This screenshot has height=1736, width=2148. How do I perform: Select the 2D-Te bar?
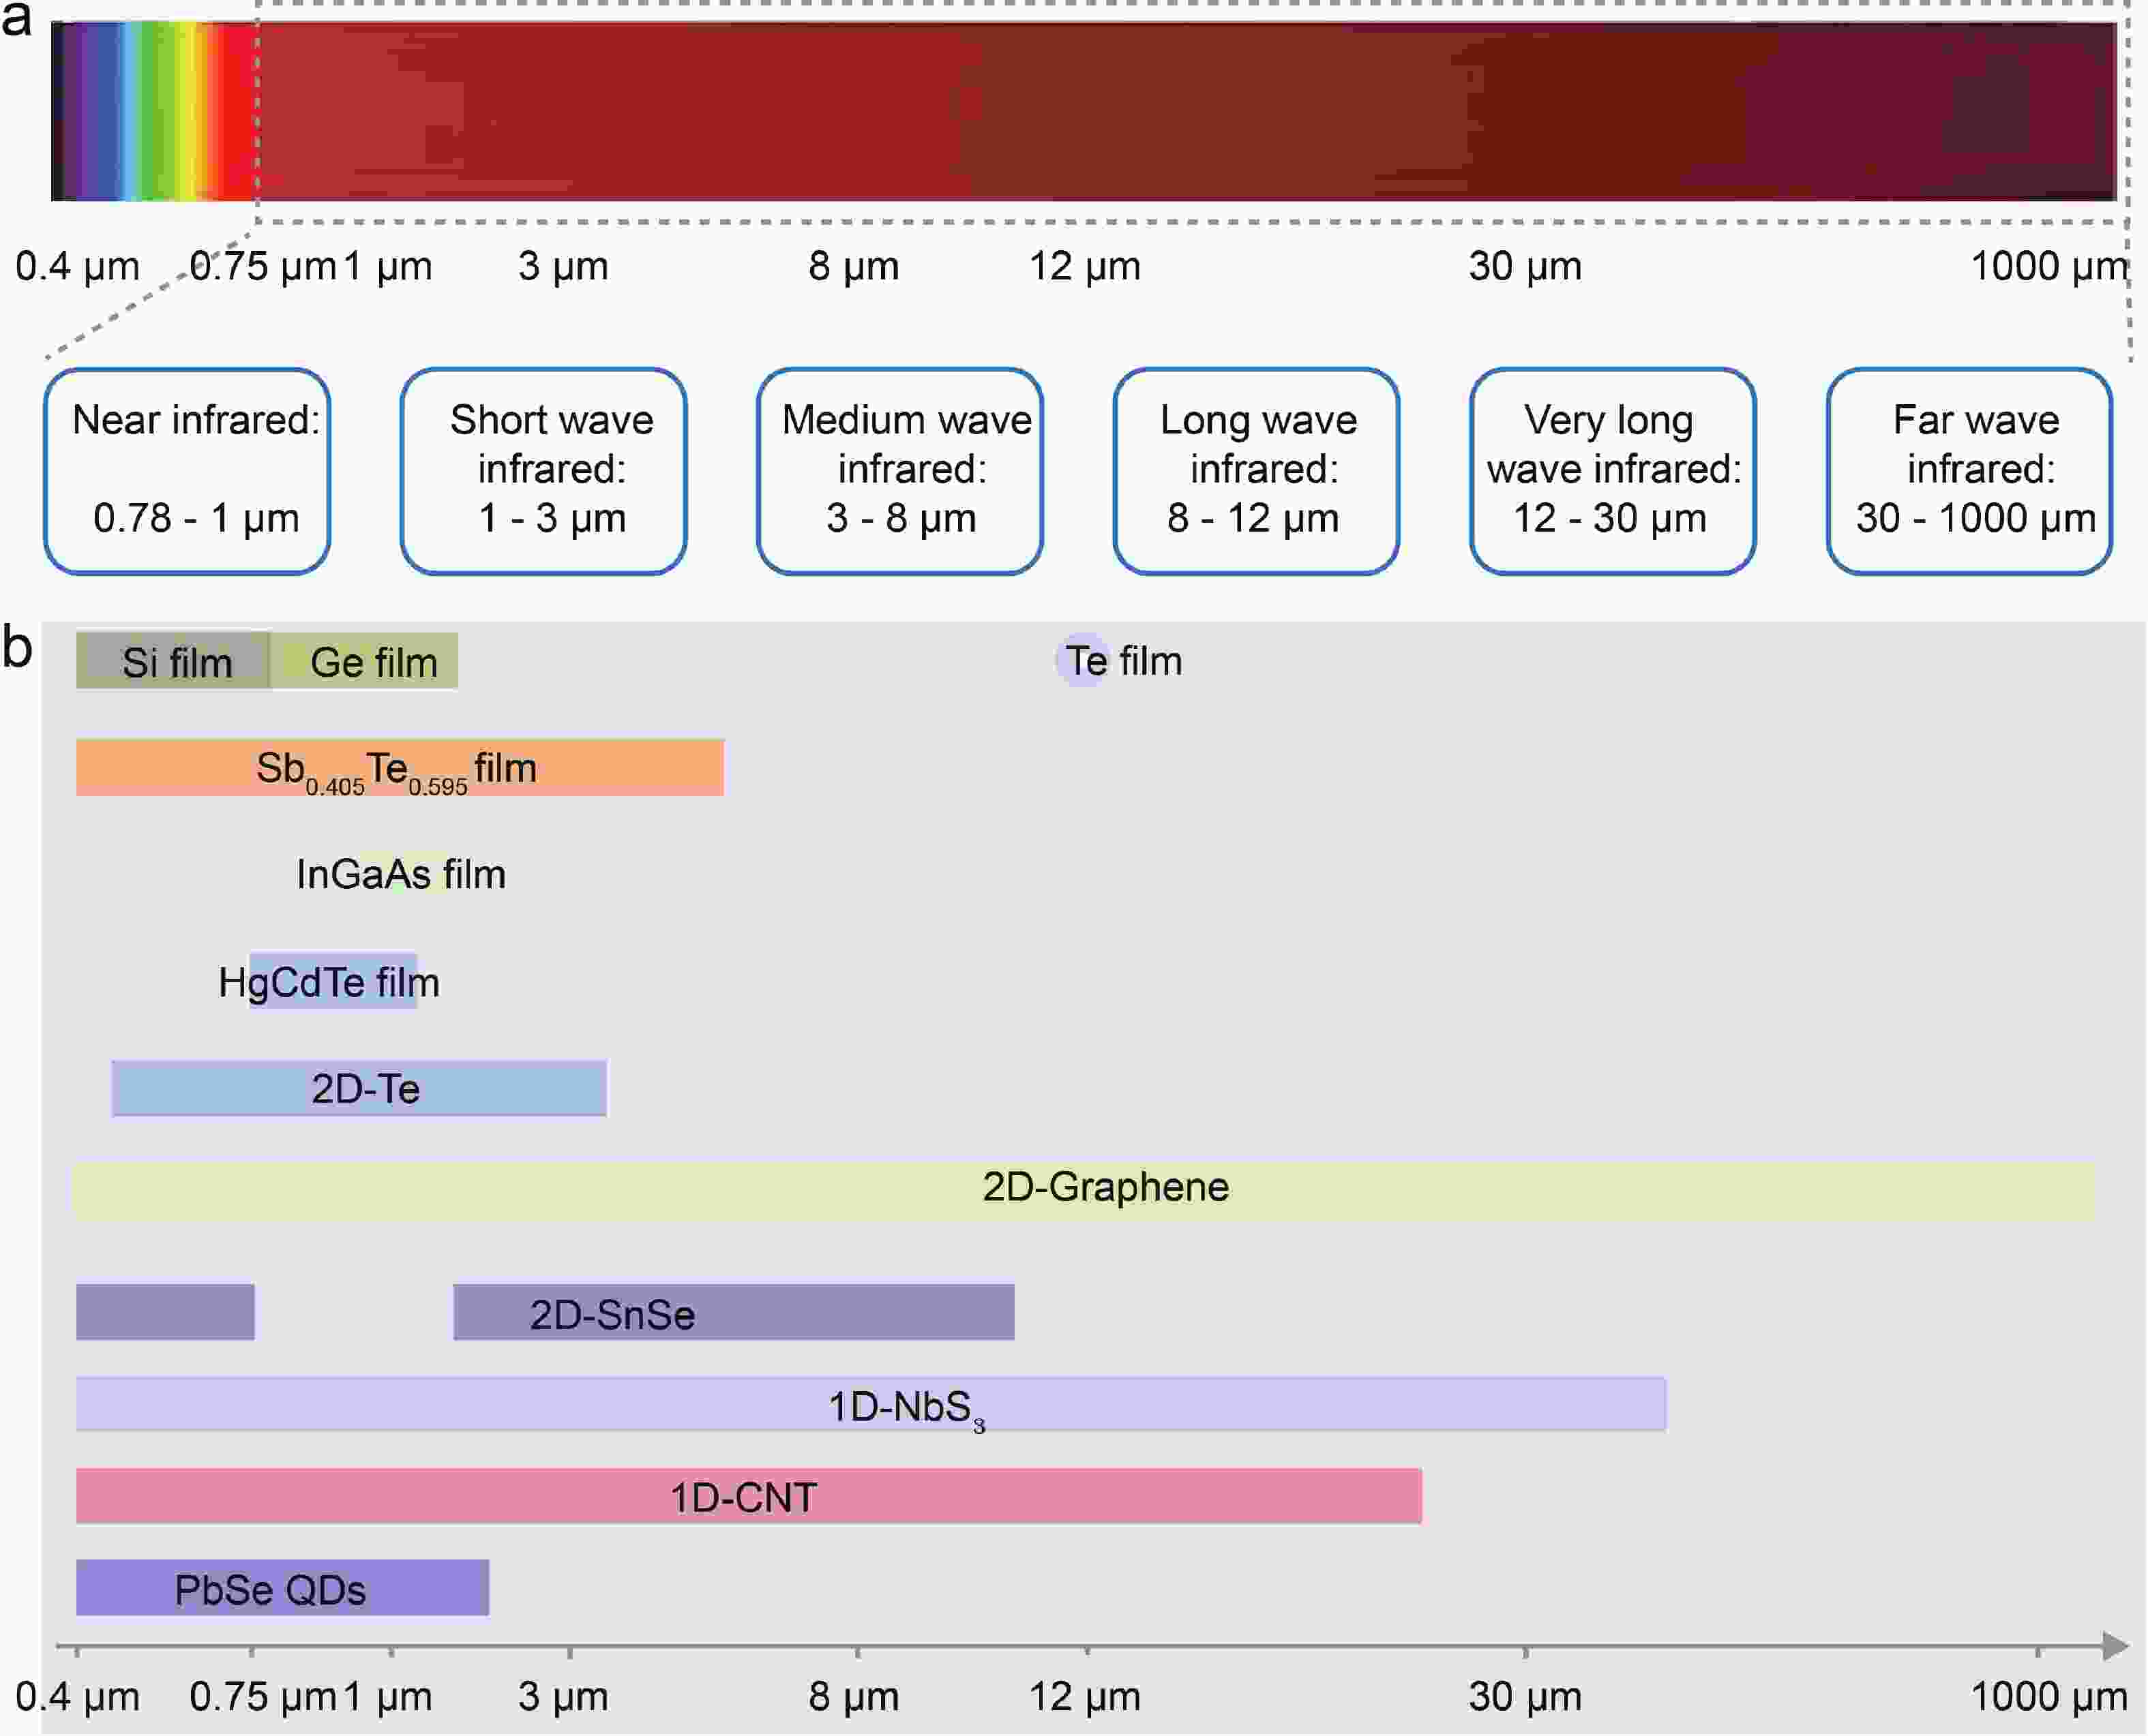click(x=358, y=1088)
